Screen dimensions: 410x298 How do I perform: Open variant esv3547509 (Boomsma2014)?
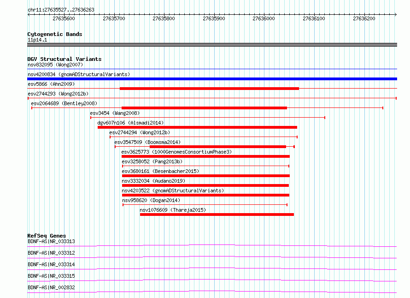(x=147, y=142)
